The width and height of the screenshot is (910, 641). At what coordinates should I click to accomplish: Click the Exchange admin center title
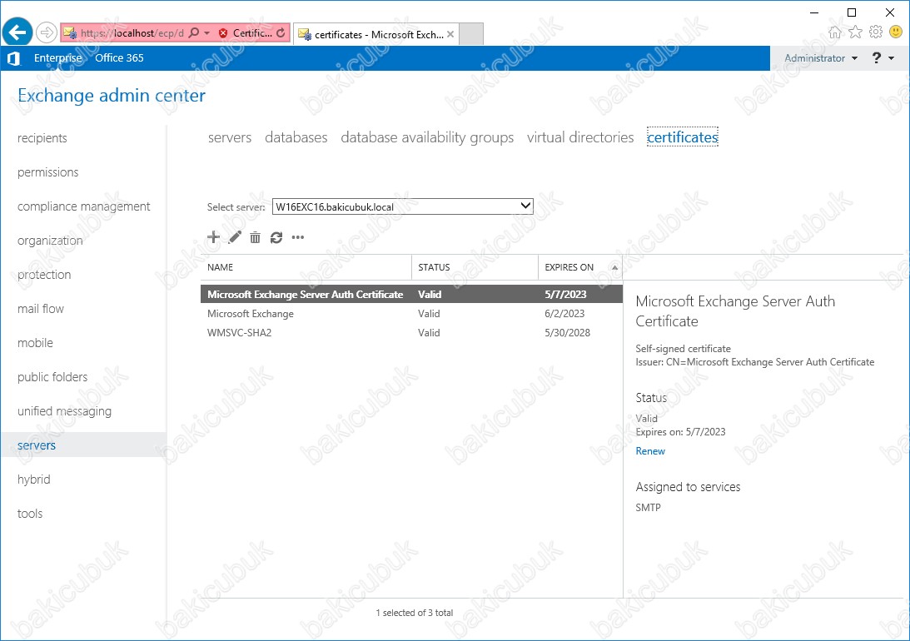tap(112, 95)
